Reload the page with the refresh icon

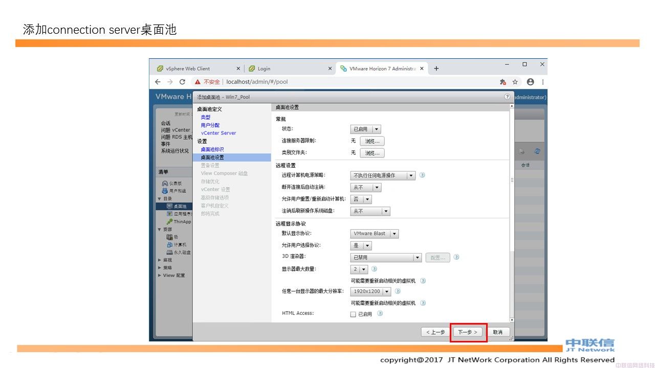[182, 82]
